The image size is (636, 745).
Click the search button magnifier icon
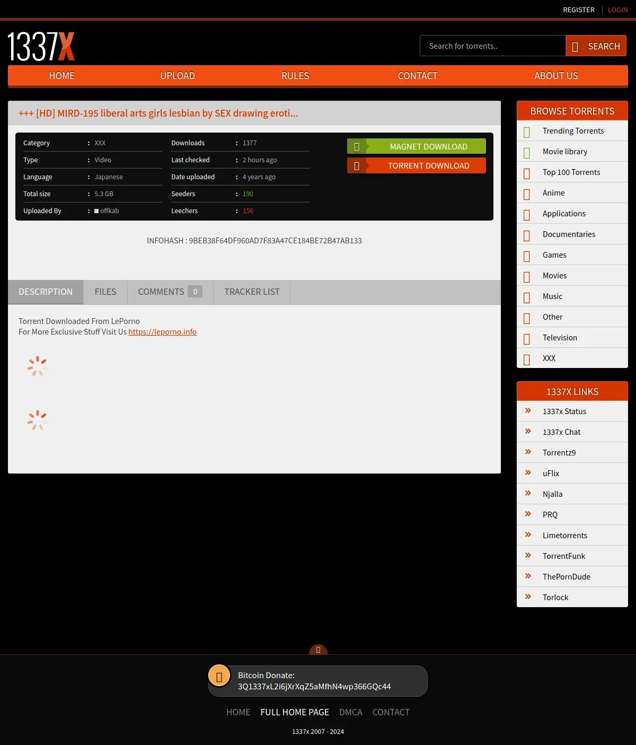click(x=575, y=47)
